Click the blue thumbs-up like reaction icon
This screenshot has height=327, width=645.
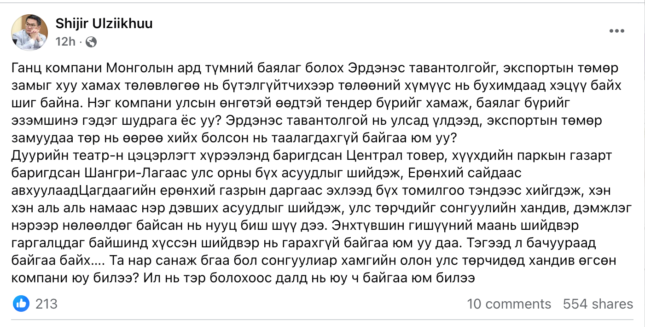21,304
